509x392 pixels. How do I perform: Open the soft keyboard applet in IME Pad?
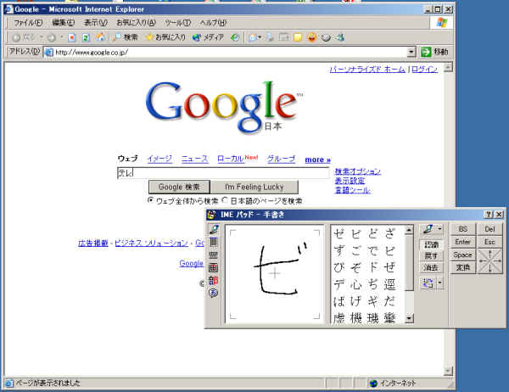click(x=214, y=255)
